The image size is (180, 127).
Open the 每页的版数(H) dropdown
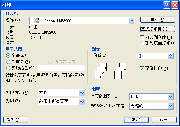pyautogui.click(x=151, y=97)
